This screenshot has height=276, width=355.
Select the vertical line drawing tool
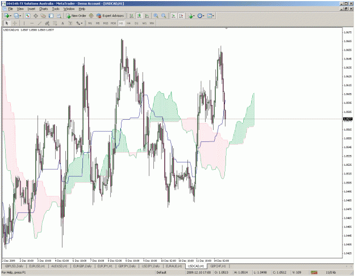[24, 23]
